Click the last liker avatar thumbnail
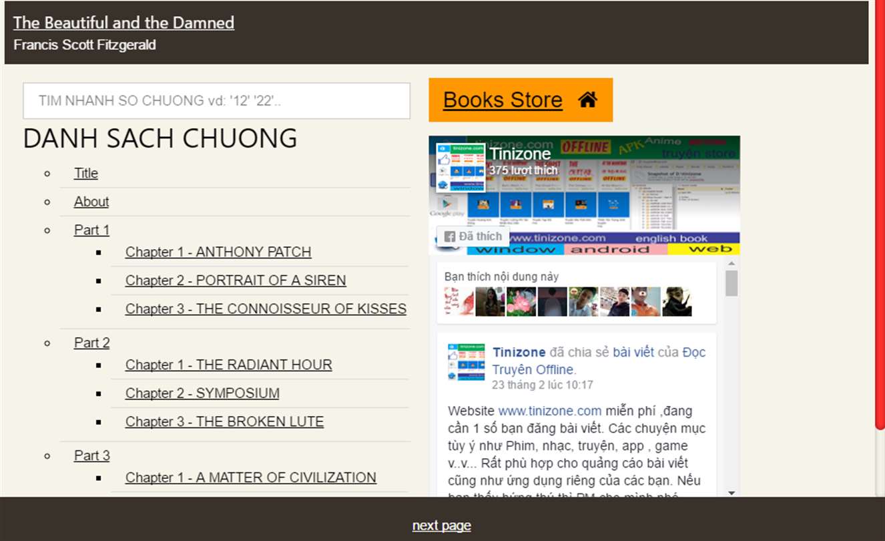Viewport: 885px width, 541px height. pos(677,302)
